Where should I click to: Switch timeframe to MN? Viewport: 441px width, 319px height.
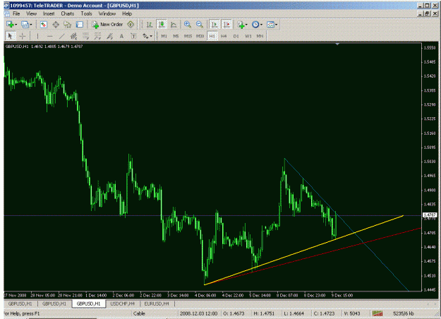click(260, 36)
